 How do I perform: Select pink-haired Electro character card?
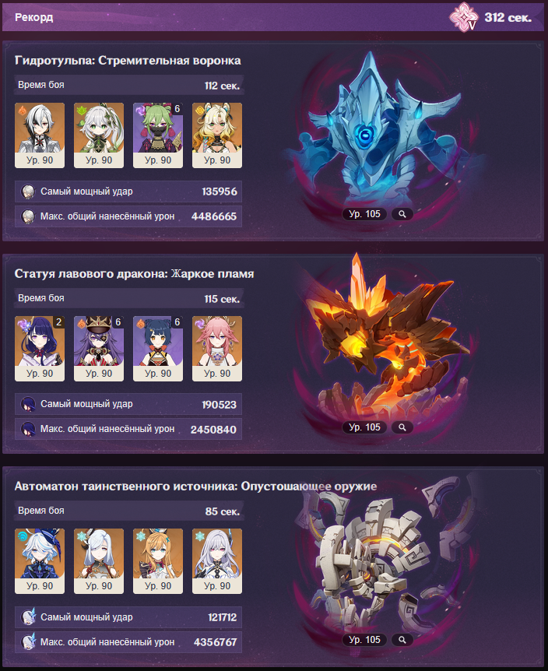pyautogui.click(x=217, y=349)
